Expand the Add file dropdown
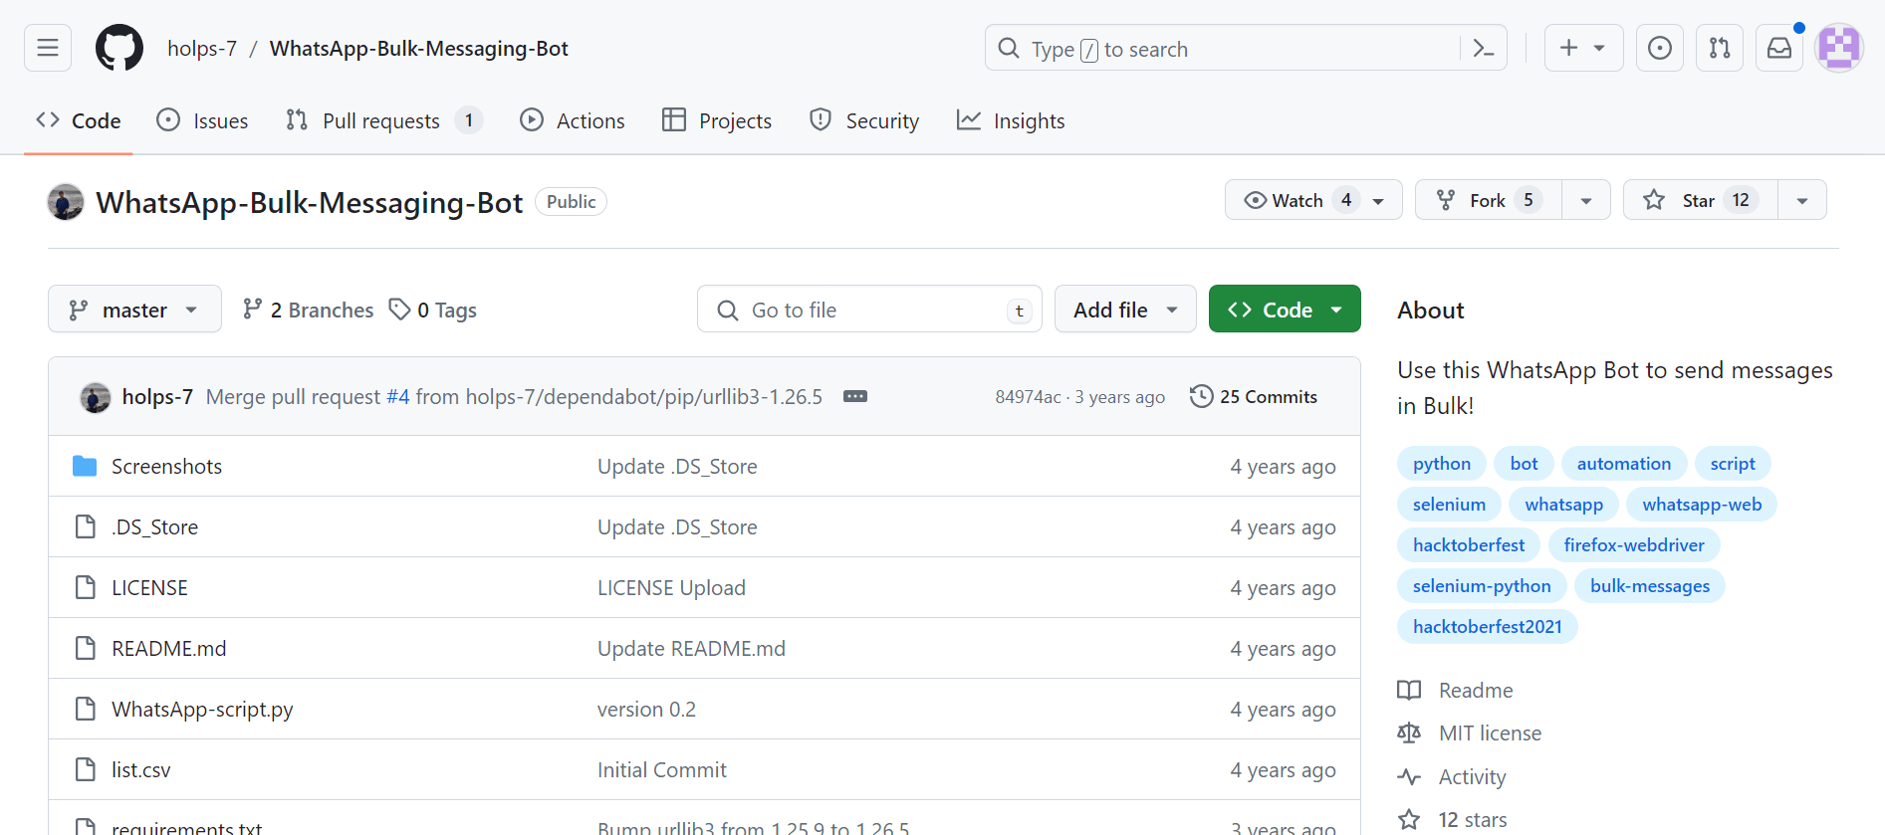This screenshot has width=1885, height=835. click(x=1125, y=310)
